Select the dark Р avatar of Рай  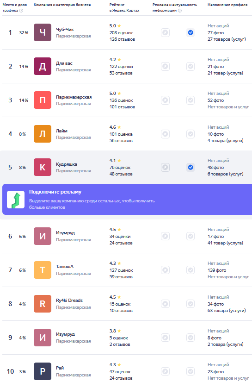(x=43, y=371)
